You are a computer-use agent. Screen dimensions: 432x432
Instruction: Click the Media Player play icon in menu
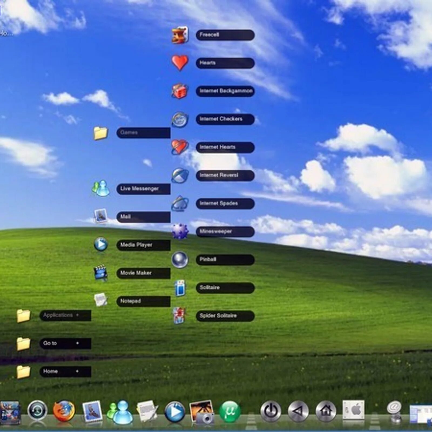pyautogui.click(x=101, y=244)
